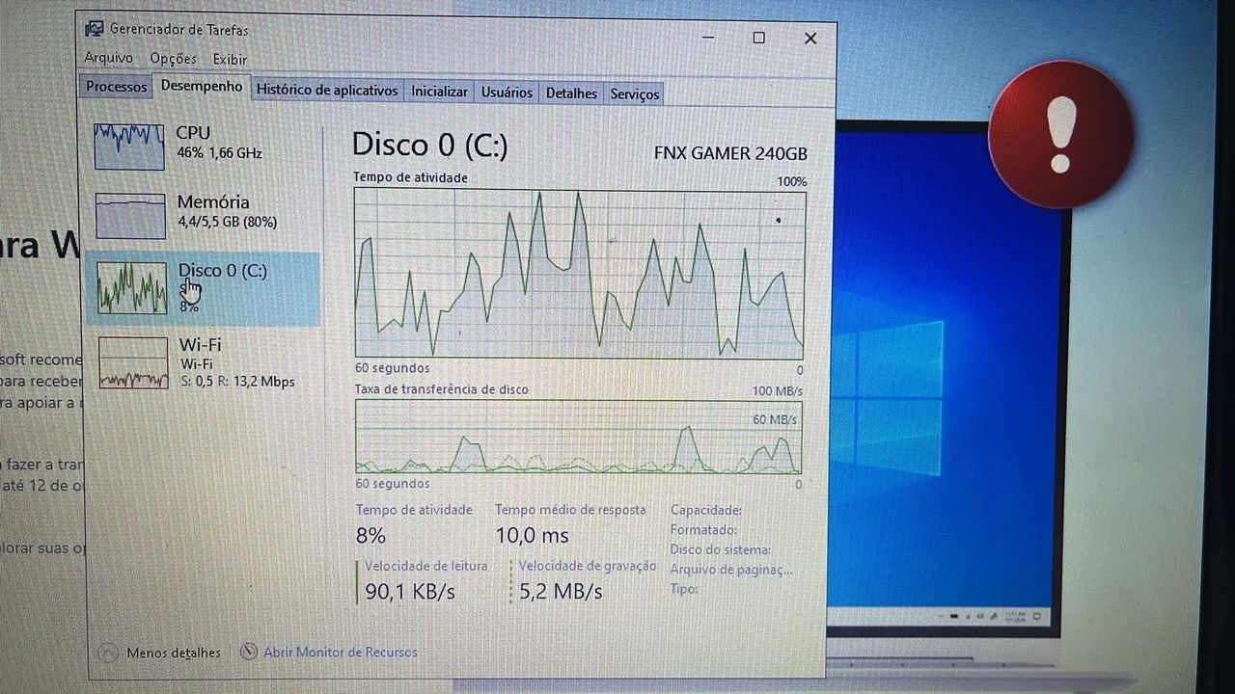
Task: Open the Abrir Monitor de Recursos link
Action: (x=329, y=653)
